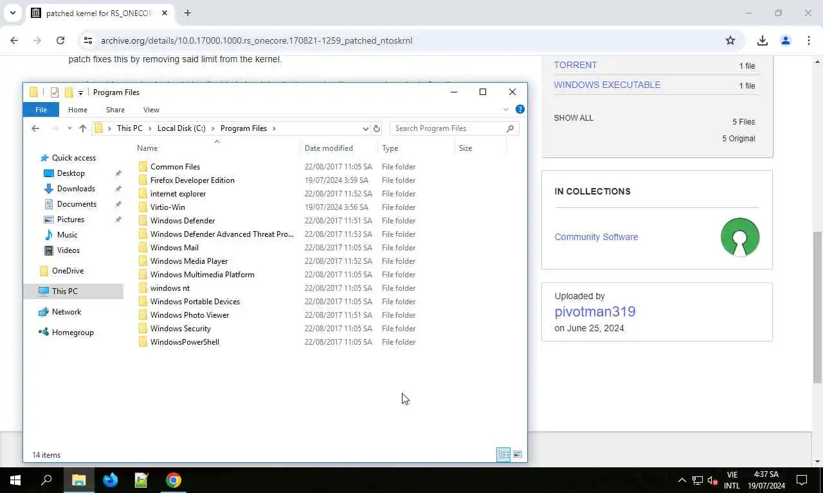Open the Windows Start menu
Screen dimensions: 823x493
(15, 480)
